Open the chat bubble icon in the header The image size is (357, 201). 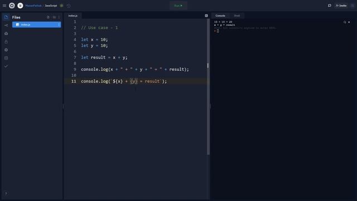click(330, 6)
